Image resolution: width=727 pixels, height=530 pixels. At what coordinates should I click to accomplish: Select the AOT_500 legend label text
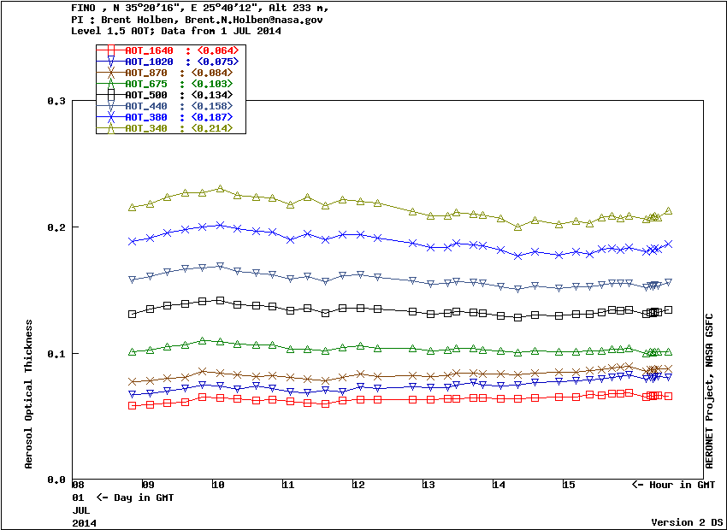(x=146, y=95)
